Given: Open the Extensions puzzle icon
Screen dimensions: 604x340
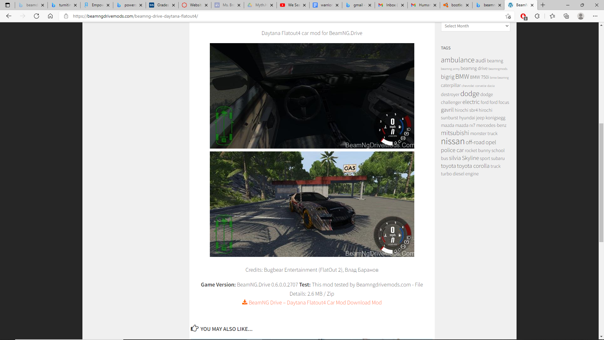Looking at the screenshot, I should click(537, 16).
